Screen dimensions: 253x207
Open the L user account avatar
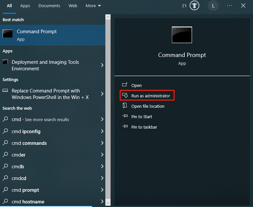(x=213, y=6)
